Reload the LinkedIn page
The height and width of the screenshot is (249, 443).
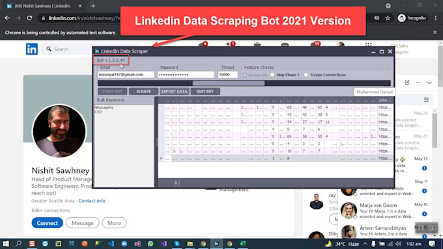click(x=29, y=18)
